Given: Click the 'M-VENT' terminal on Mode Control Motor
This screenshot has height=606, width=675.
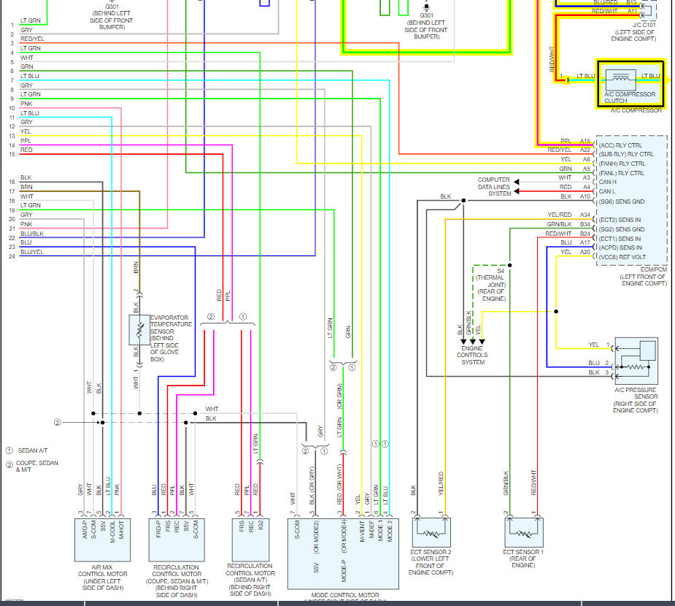Looking at the screenshot, I should 362,532.
